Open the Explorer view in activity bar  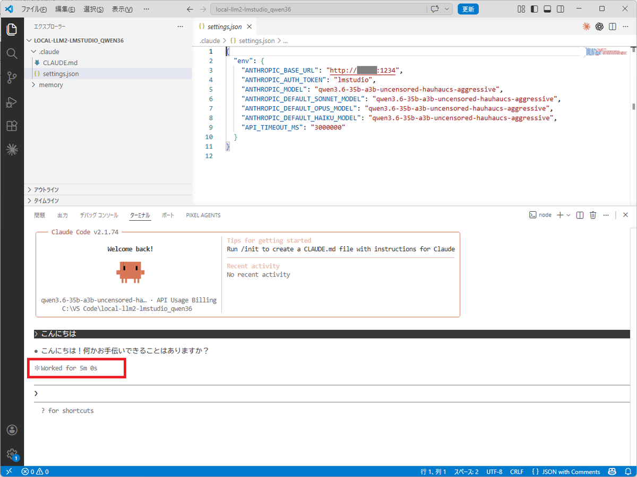[12, 30]
